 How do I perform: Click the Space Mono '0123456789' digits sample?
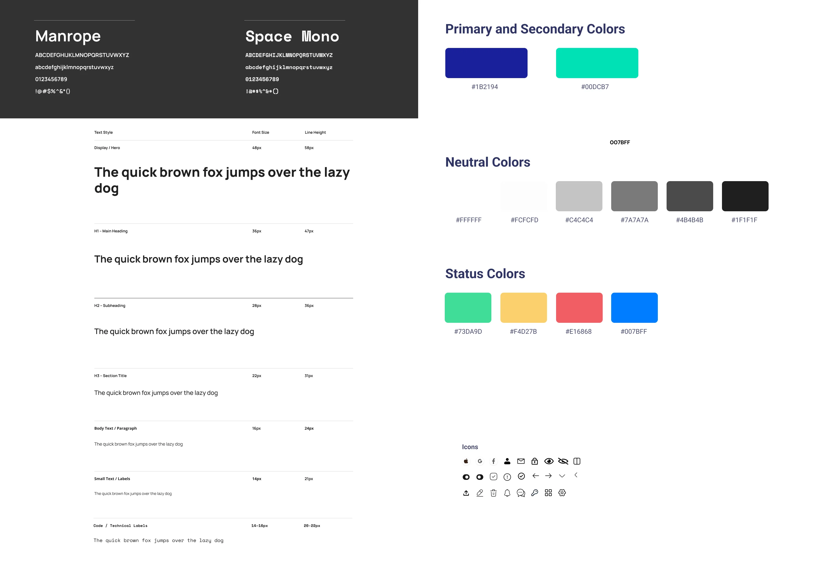tap(262, 79)
